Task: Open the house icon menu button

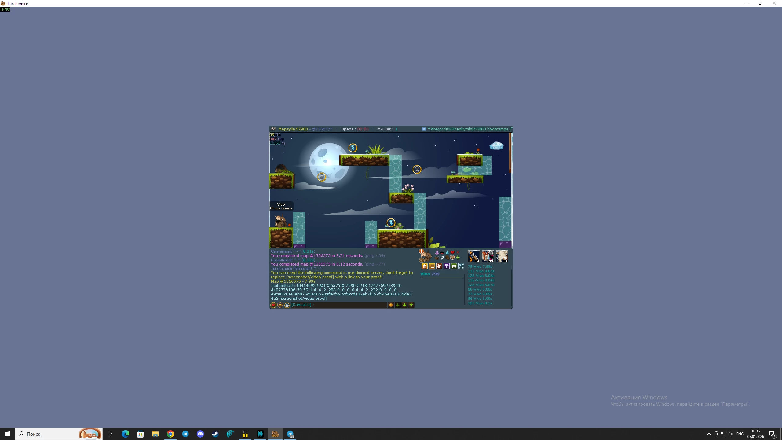Action: 425,266
